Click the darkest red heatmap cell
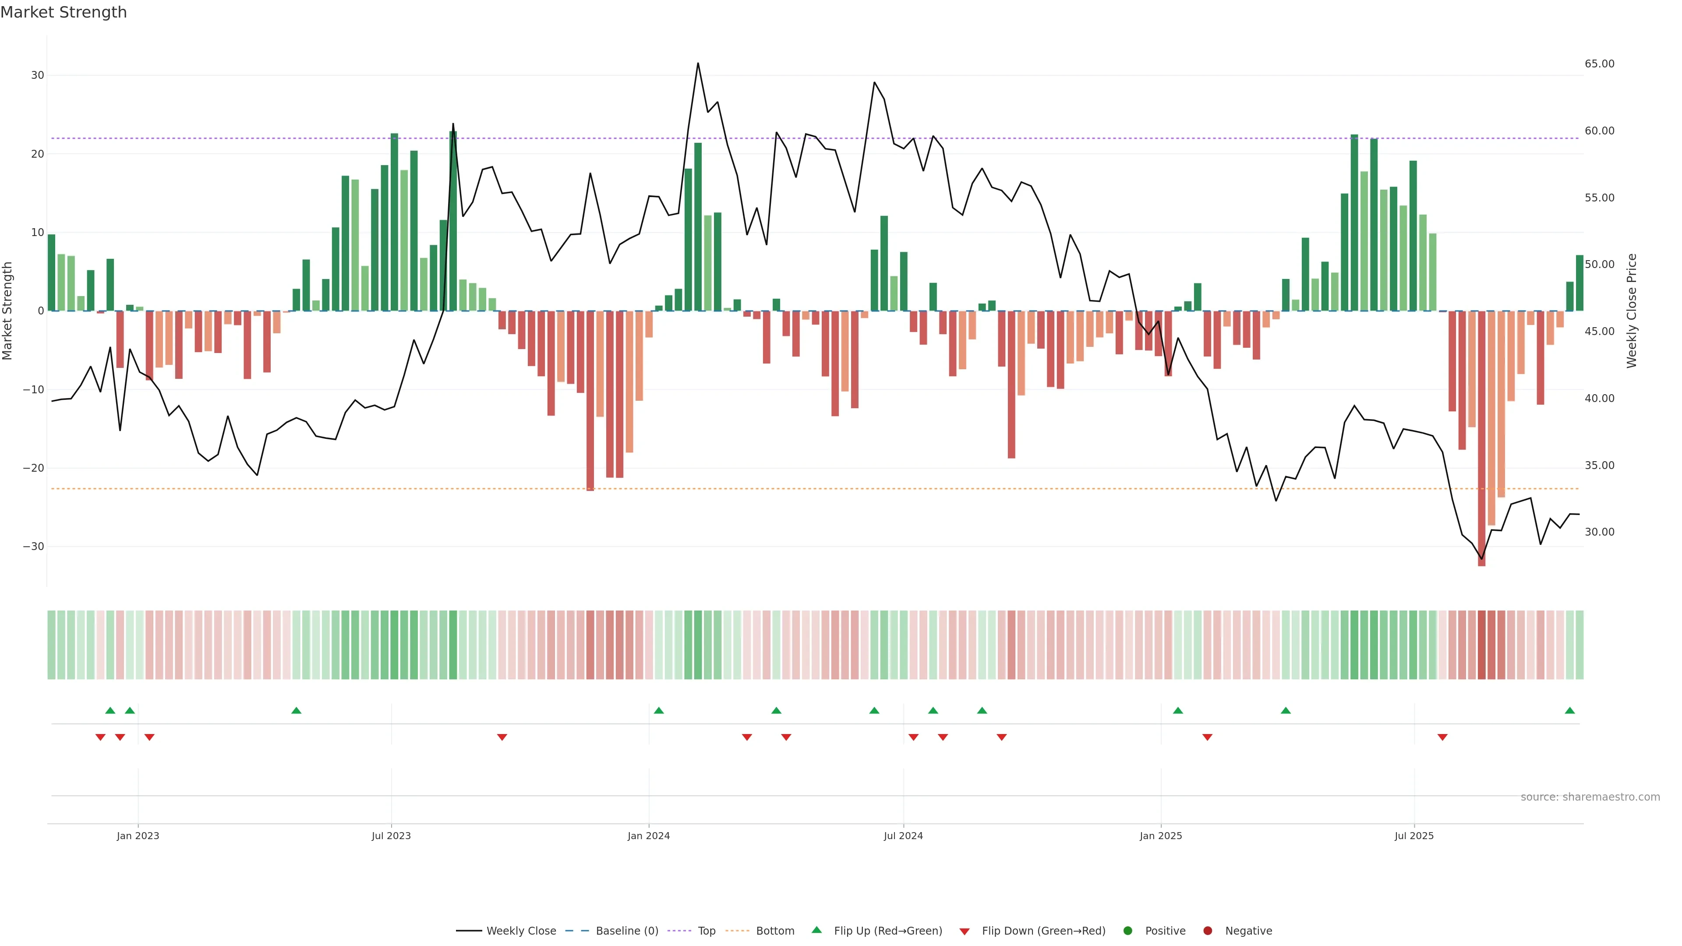Image resolution: width=1682 pixels, height=946 pixels. pos(1481,644)
